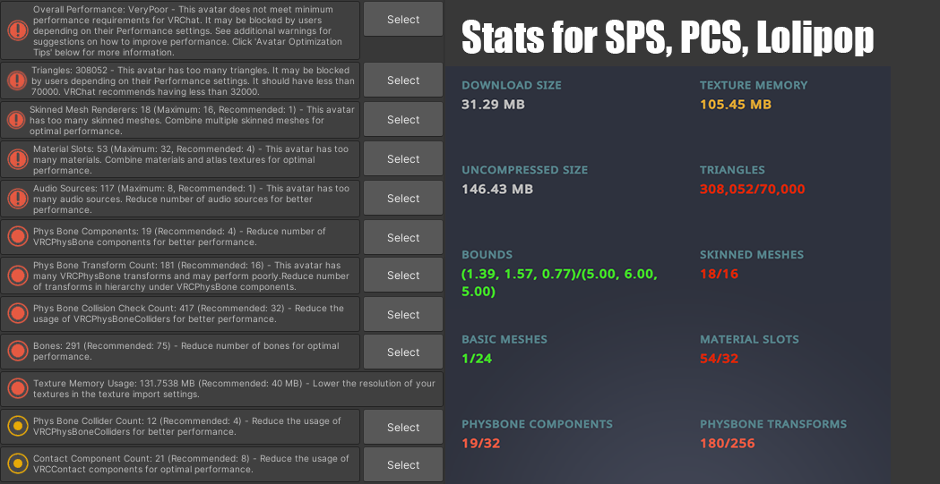940x484 pixels.
Task: Click the Overall Performance VeryPoor error icon
Action: tap(18, 30)
